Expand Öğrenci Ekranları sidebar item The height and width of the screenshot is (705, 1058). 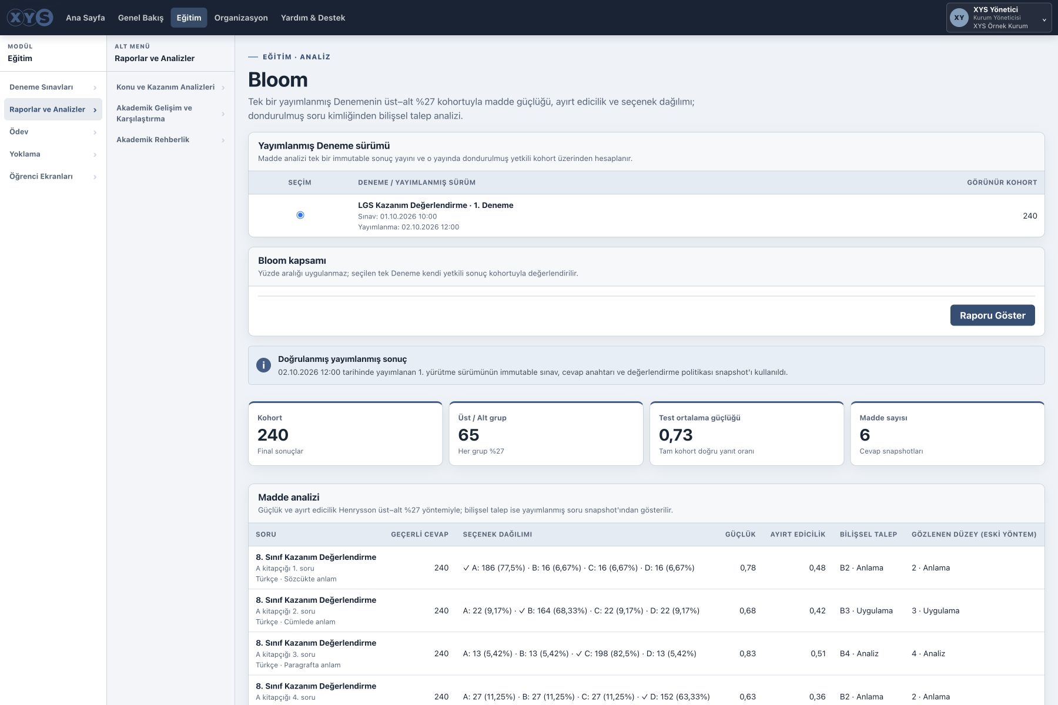53,176
